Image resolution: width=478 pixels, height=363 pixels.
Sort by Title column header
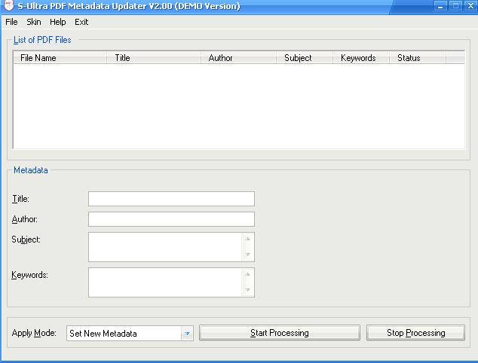click(154, 58)
